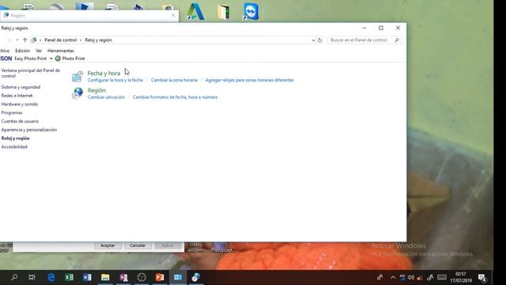The height and width of the screenshot is (285, 506).
Task: Click Easy Photo Print toolbar item
Action: click(x=31, y=59)
